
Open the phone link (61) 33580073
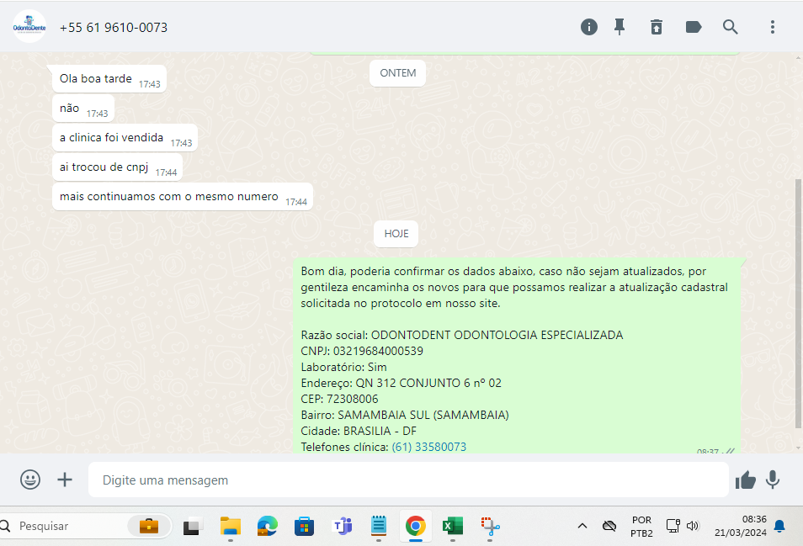(x=428, y=447)
